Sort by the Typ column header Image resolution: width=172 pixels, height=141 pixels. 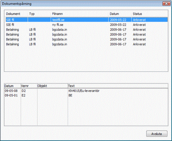(x=32, y=14)
